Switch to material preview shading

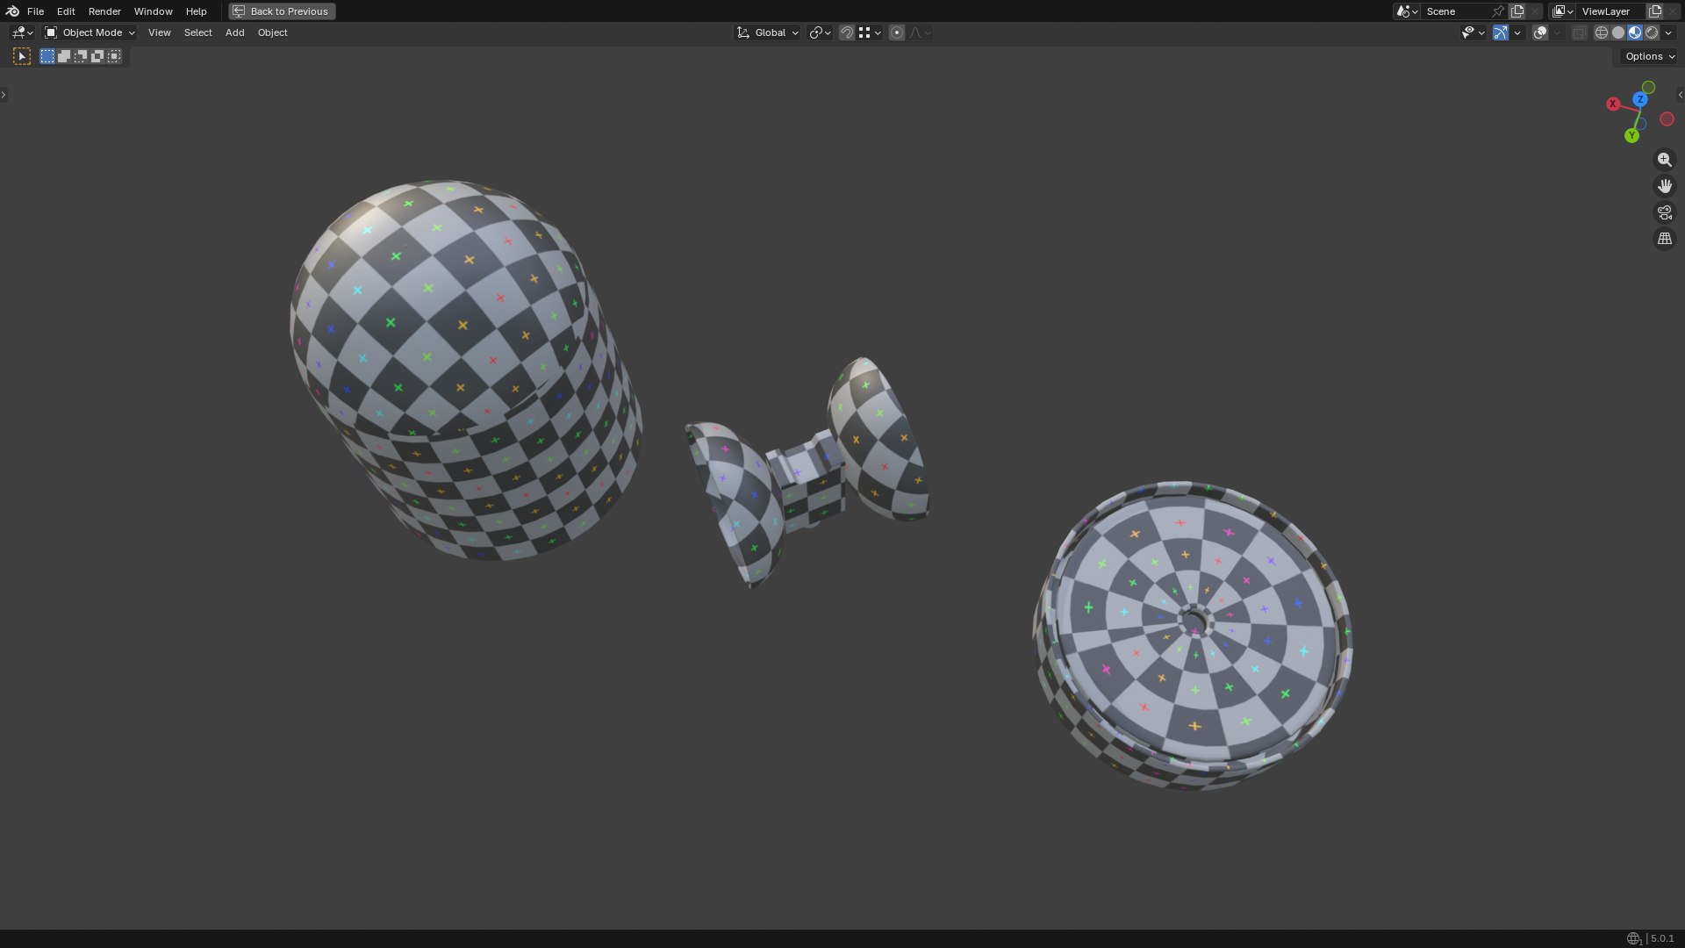1635,32
